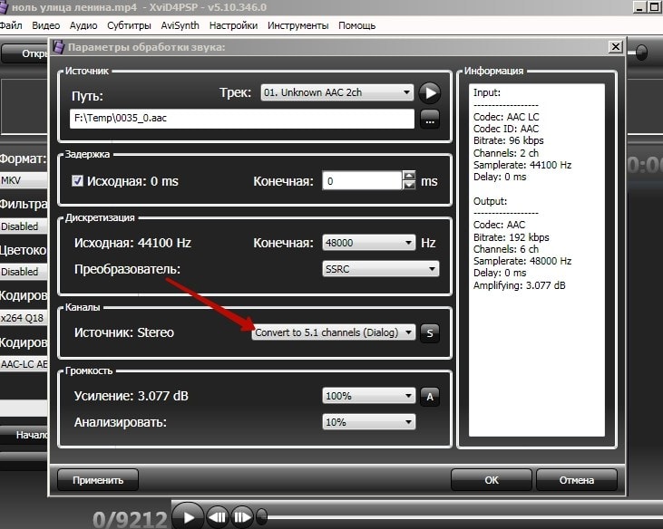
Task: Click the playback seek slider handle
Action: (262, 517)
